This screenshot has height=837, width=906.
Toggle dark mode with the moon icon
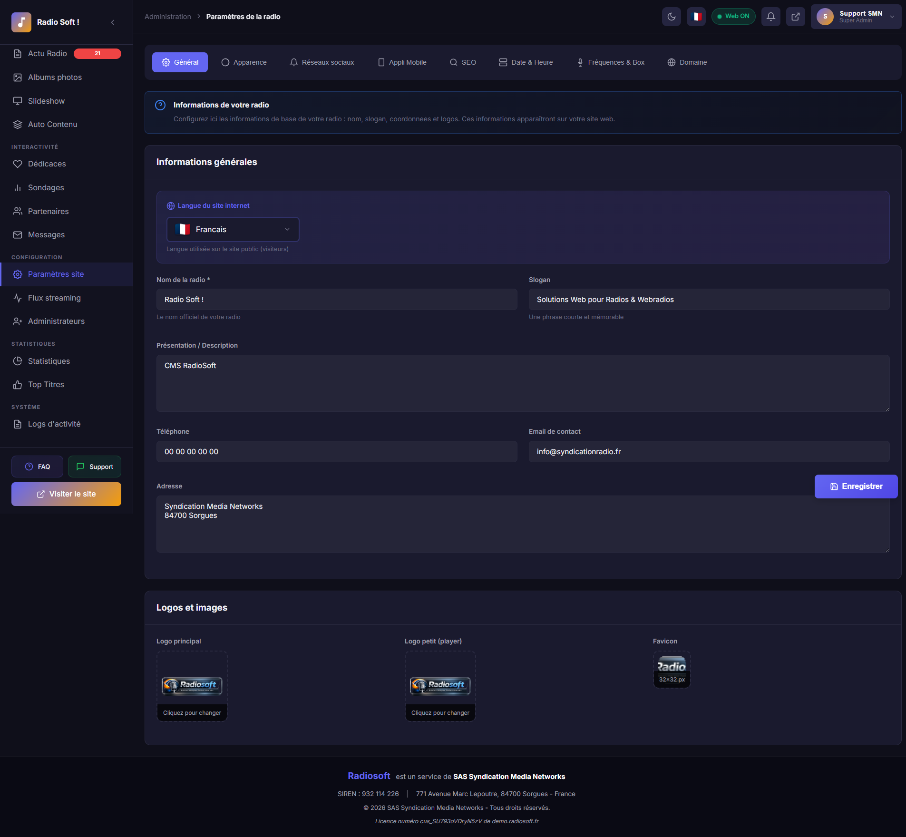(x=671, y=17)
